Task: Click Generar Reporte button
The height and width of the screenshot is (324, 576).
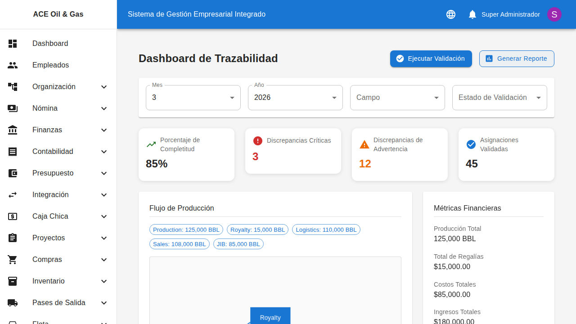Action: [x=517, y=58]
